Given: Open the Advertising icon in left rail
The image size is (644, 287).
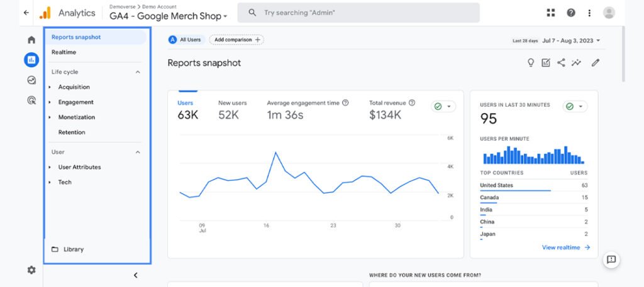Looking at the screenshot, I should point(31,100).
